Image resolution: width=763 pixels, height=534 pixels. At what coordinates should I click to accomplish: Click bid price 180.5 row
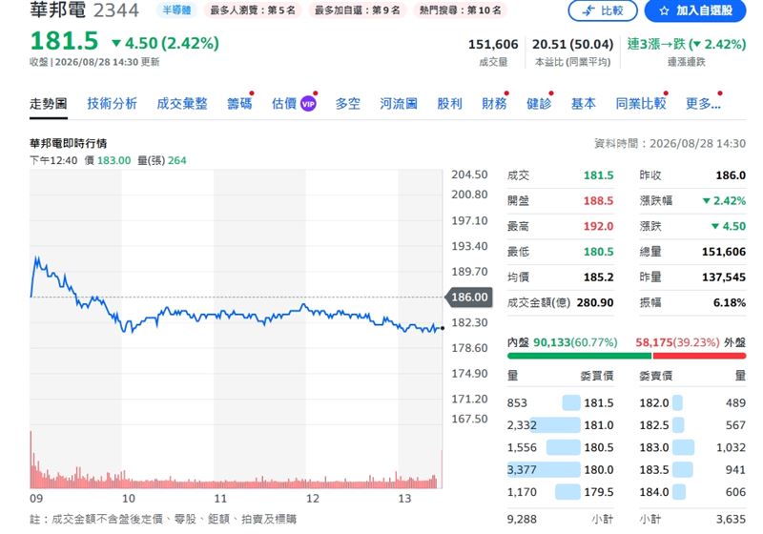560,447
